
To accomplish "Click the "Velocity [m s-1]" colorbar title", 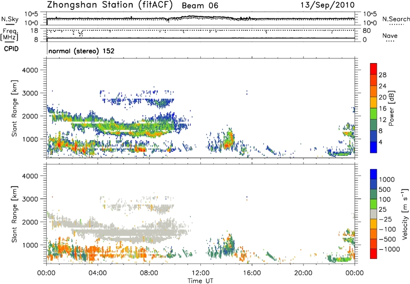I will (x=405, y=214).
